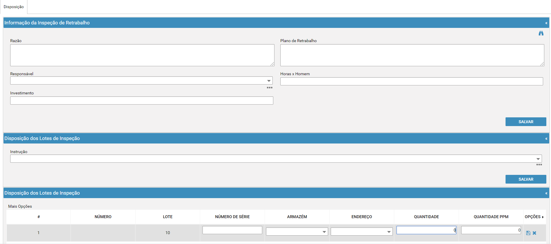The height and width of the screenshot is (244, 551).
Task: Click the Horas x Homem field
Action: tap(411, 81)
